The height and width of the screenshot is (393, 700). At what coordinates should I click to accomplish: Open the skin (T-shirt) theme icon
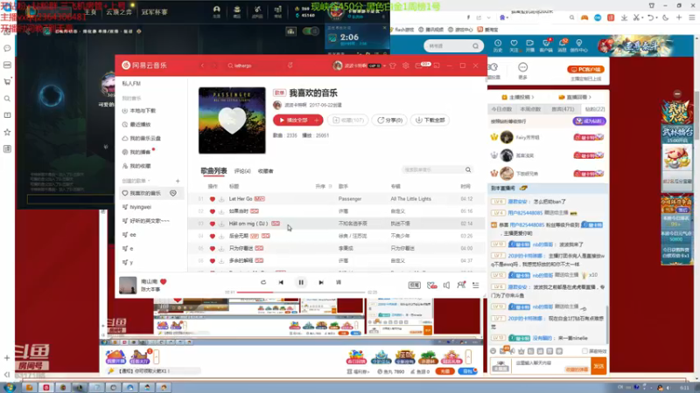393,65
